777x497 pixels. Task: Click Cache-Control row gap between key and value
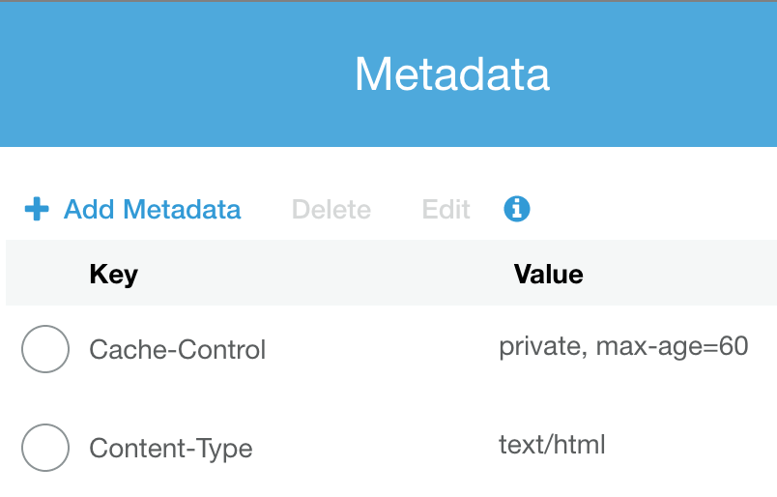click(x=382, y=349)
